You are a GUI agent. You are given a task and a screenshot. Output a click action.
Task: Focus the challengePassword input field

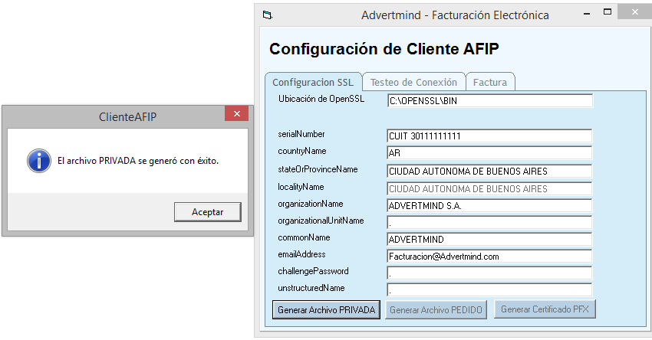coord(489,273)
